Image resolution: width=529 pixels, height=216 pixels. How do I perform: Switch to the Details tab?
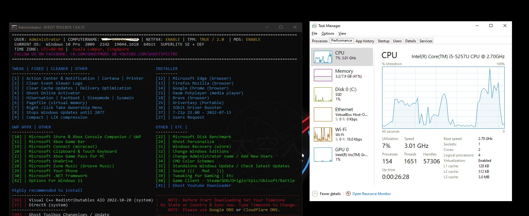click(x=410, y=41)
